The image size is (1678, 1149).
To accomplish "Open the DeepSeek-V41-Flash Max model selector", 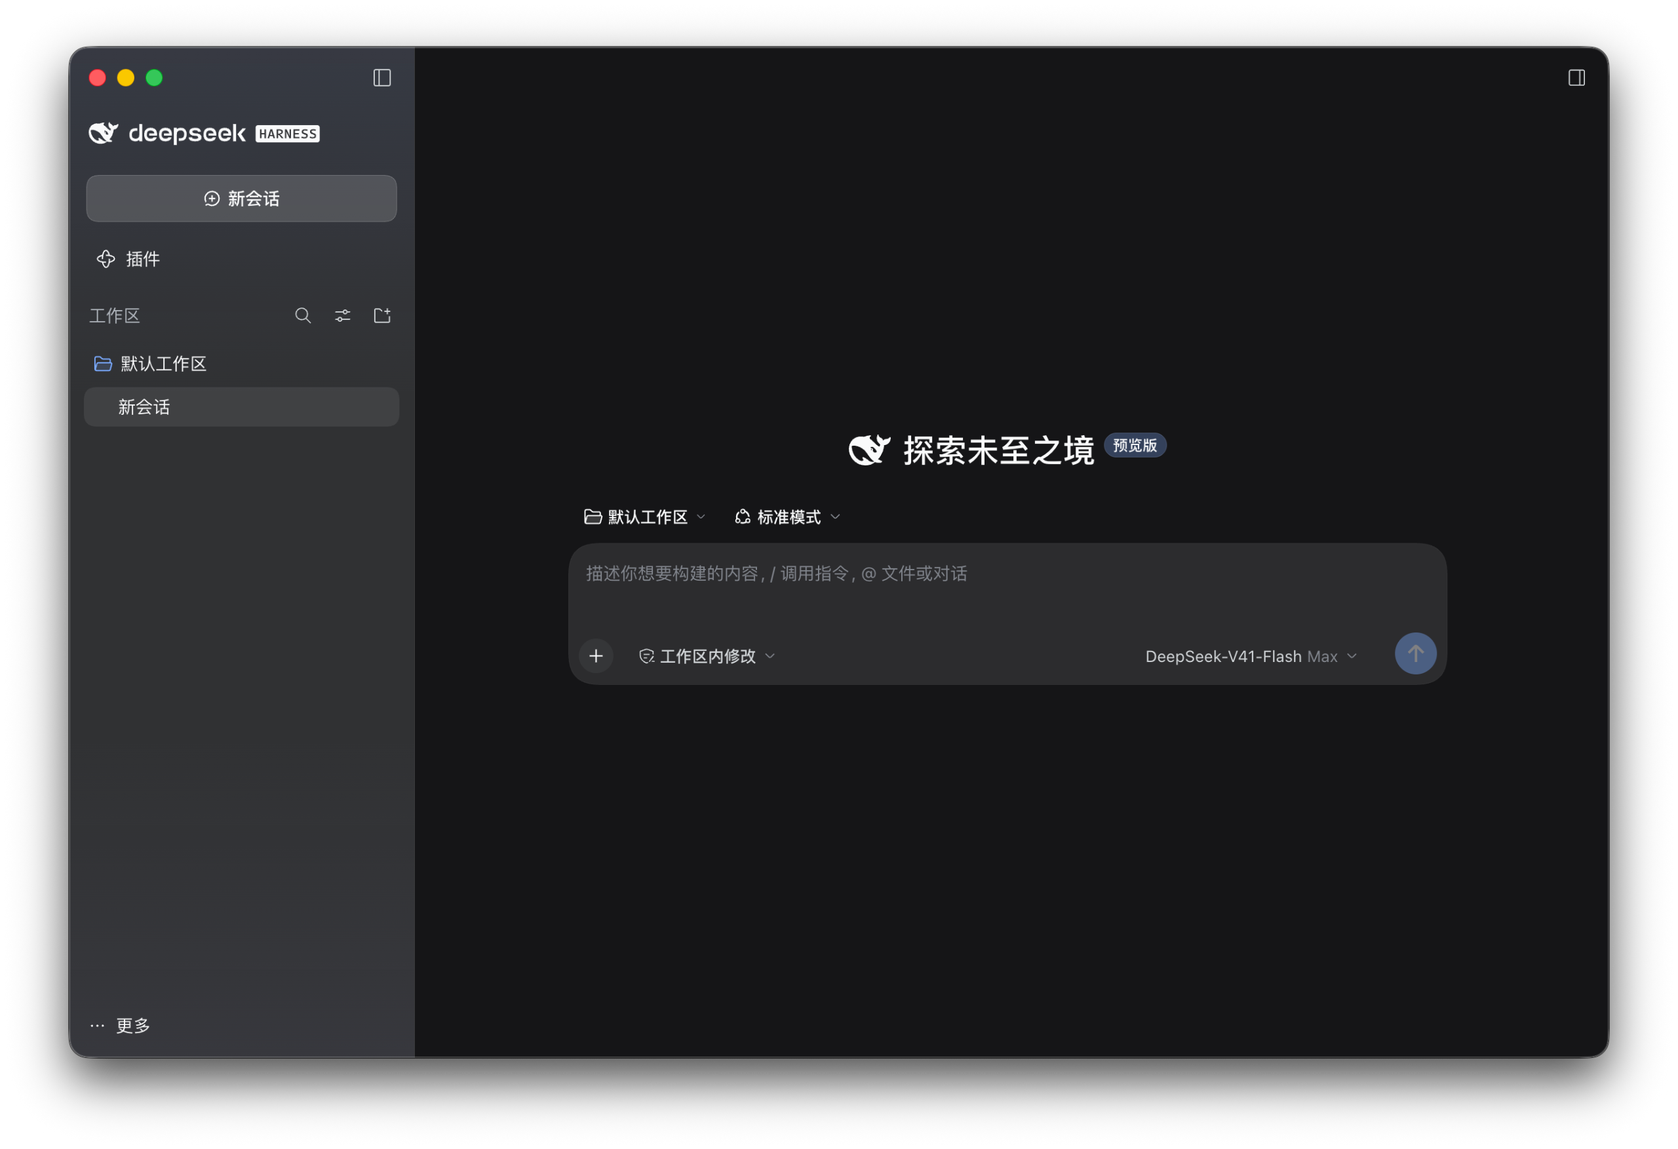I will 1251,657.
